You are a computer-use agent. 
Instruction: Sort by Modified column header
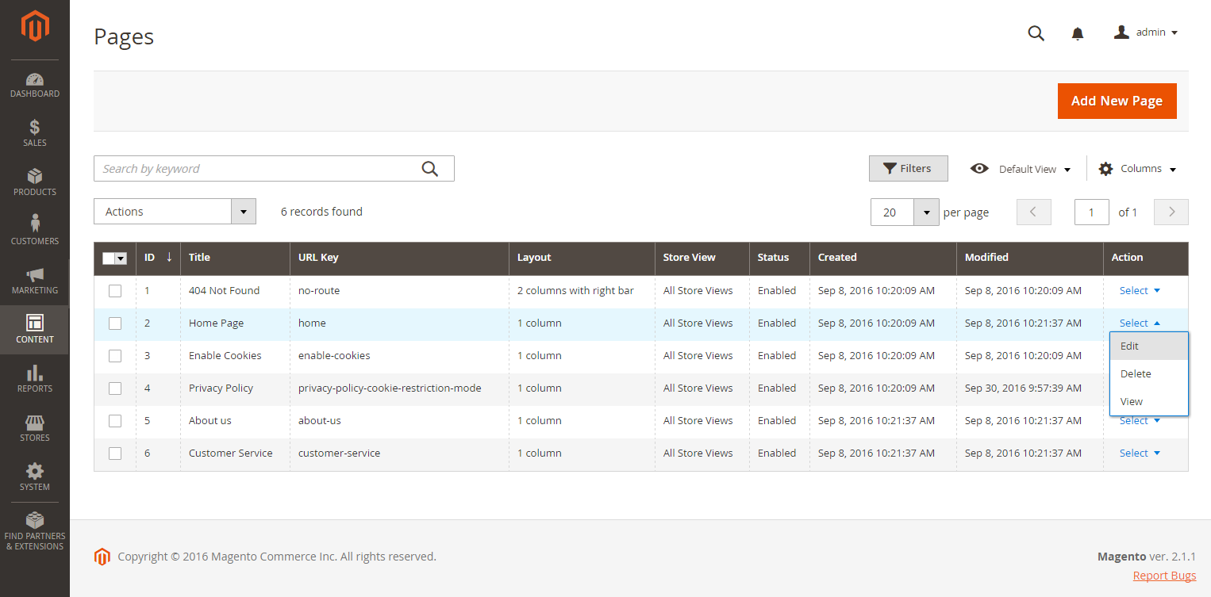tap(1029, 258)
